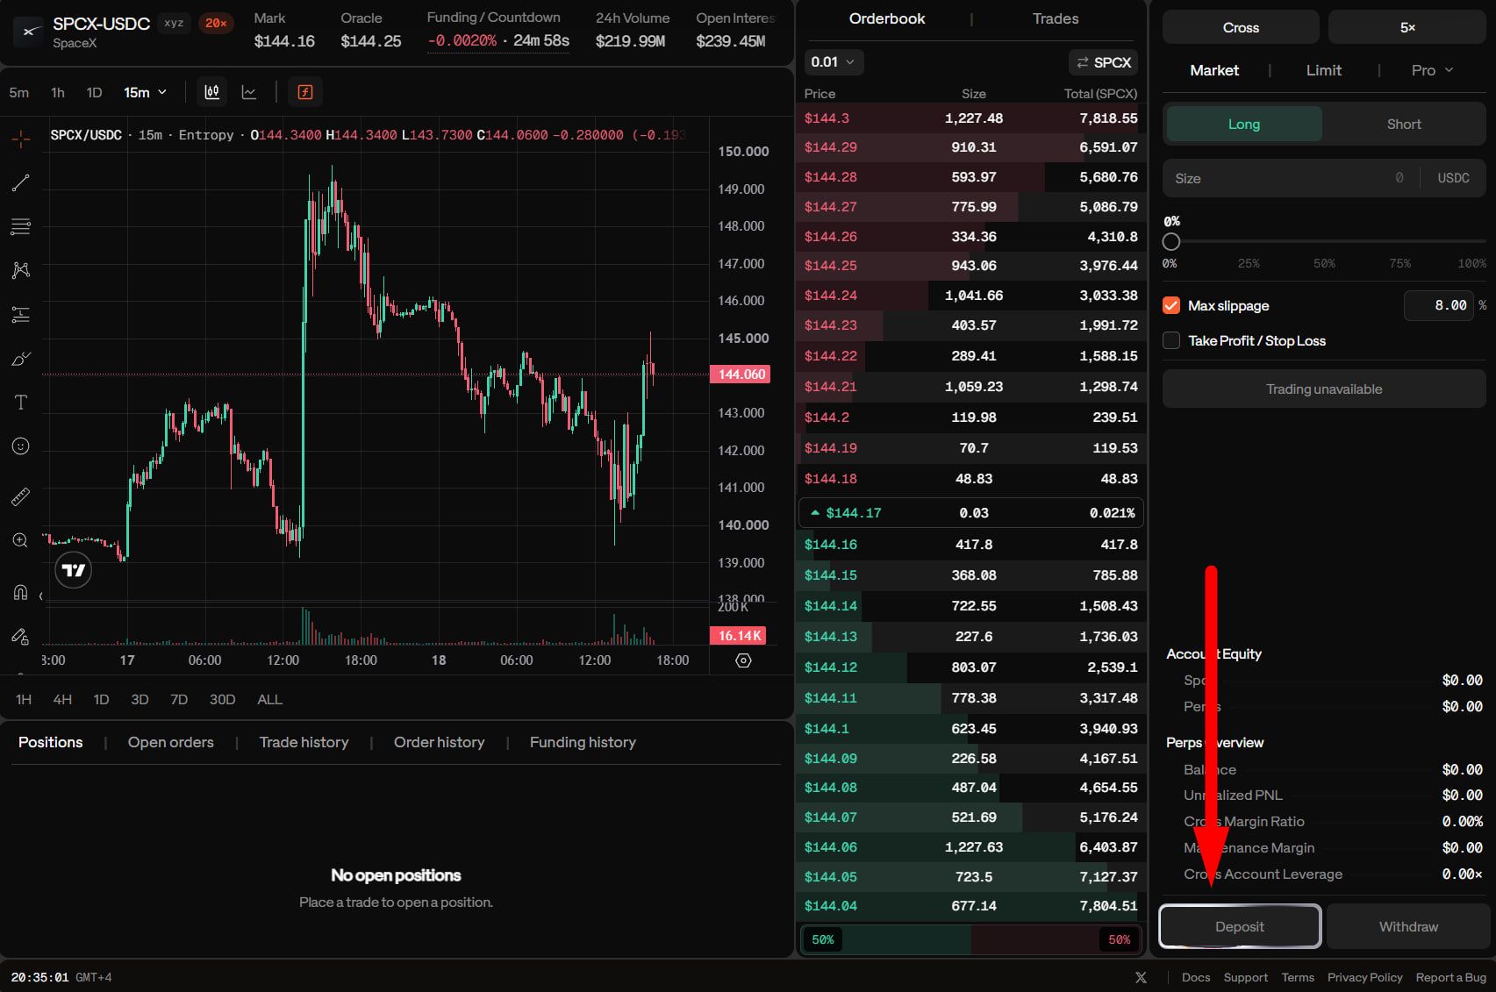Image resolution: width=1496 pixels, height=992 pixels.
Task: Open the Order history tab
Action: tap(439, 742)
